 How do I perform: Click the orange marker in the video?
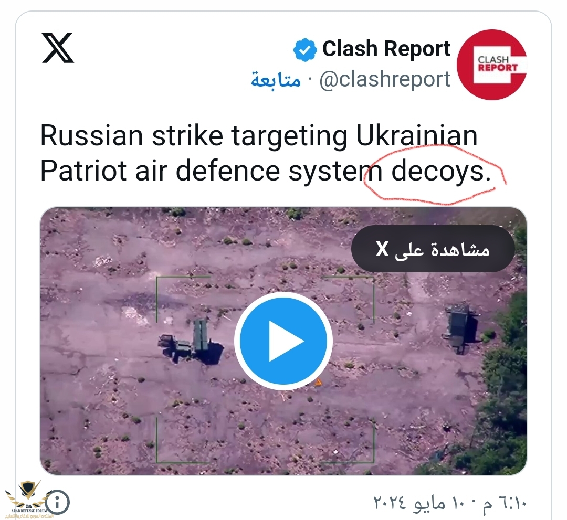coord(318,382)
